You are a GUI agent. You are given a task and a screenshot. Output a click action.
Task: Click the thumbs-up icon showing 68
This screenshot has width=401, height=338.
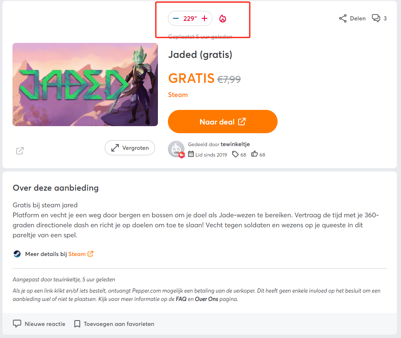[x=254, y=154]
